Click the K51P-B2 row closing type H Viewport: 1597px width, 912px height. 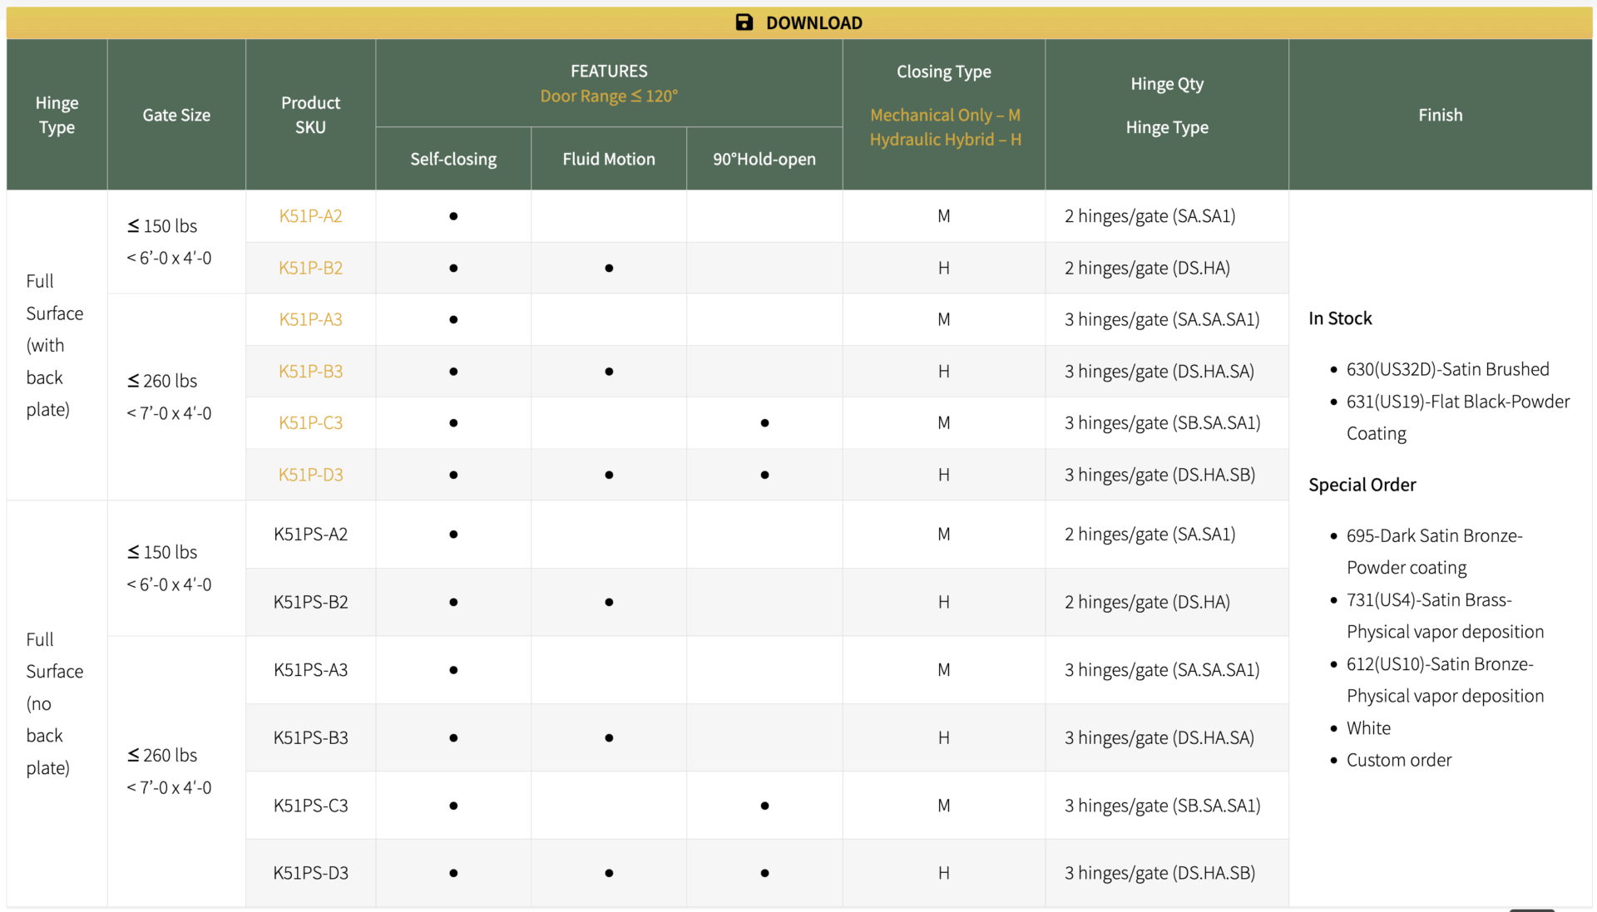943,268
